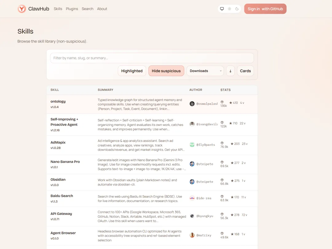Click the star icon beside 278

pos(232,215)
